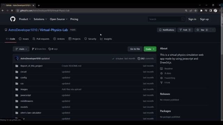Click the Fork button

185,30
